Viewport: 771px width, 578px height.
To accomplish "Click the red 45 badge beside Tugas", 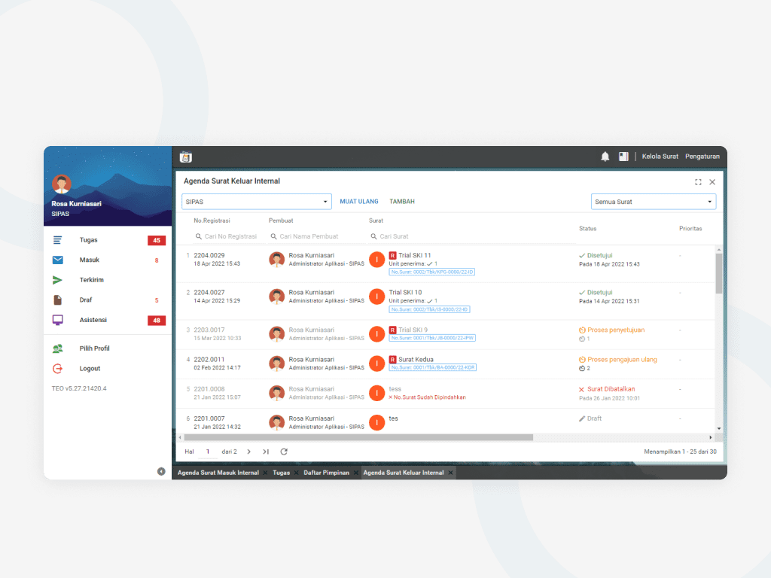I will click(157, 240).
